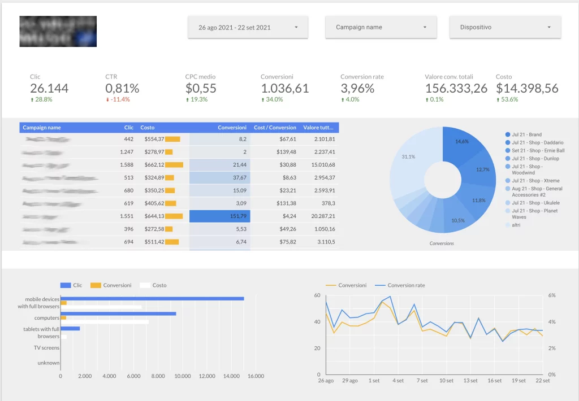579x401 pixels.
Task: Click the TV screens axis label
Action: (x=46, y=347)
